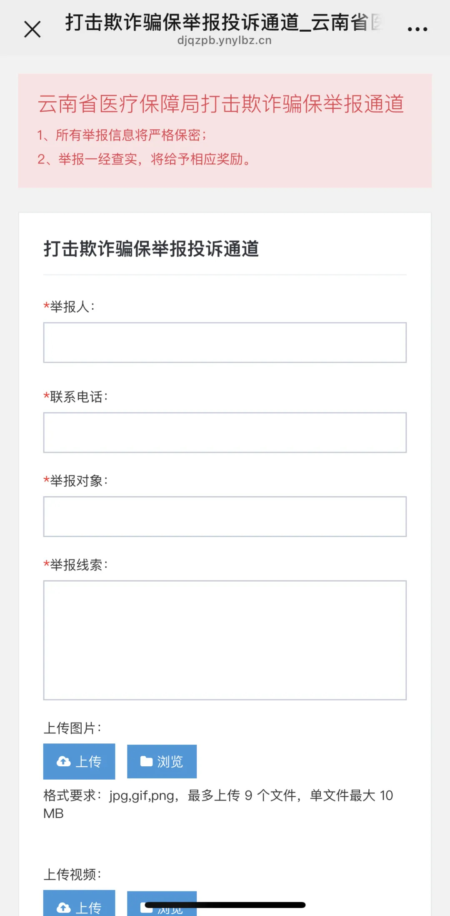The height and width of the screenshot is (916, 450).
Task: Click the djqzpb.ynylbz.cn URL text
Action: click(224, 40)
